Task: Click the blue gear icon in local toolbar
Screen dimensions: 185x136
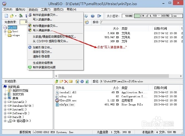Action: [82, 81]
